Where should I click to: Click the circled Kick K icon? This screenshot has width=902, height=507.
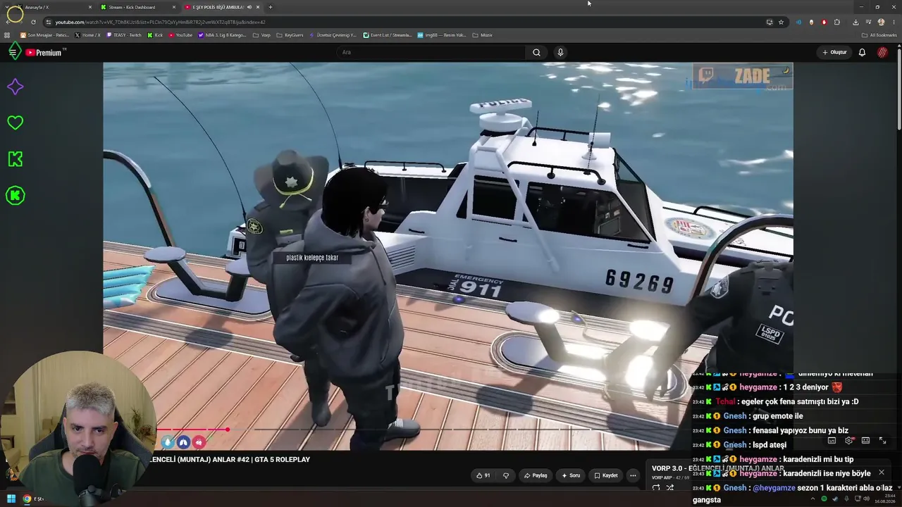15,195
